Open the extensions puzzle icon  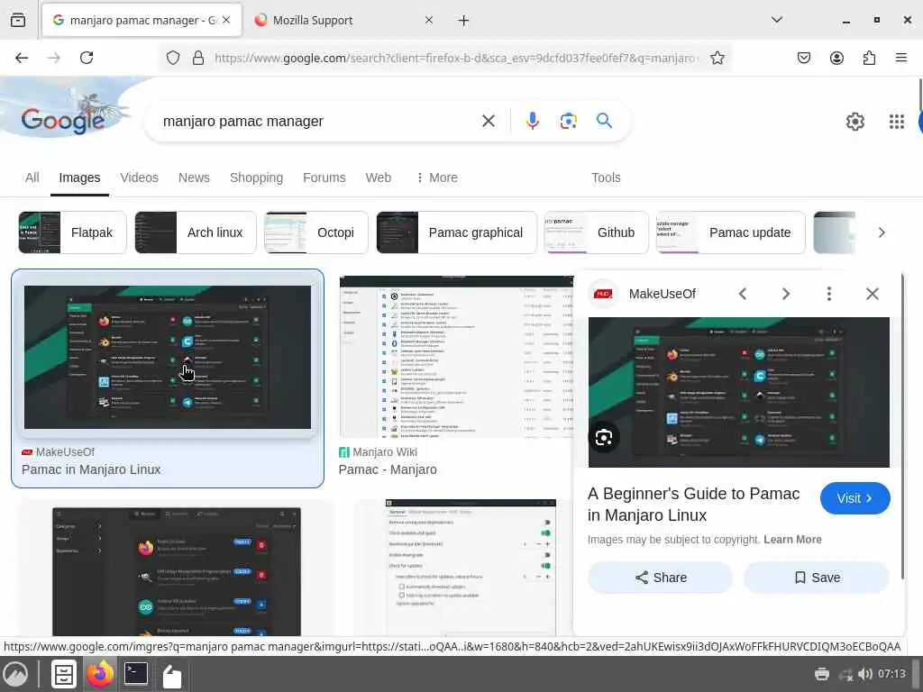[869, 58]
